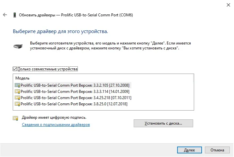Click the certificate icon of version 3.4.25.218
234x157 pixels.
(x=17, y=98)
